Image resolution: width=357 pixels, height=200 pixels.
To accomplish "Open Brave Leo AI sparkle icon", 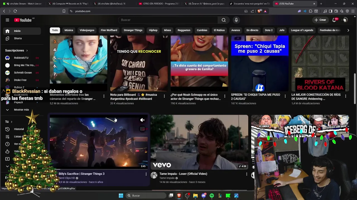I will (x=342, y=11).
